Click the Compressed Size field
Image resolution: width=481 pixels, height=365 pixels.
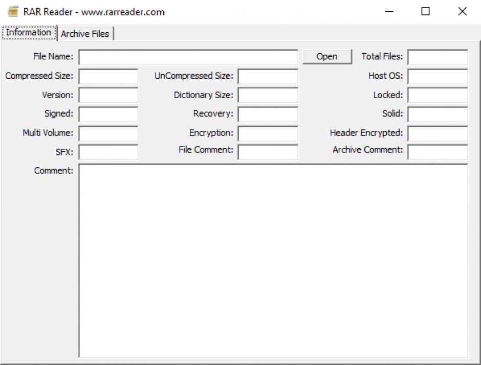(x=108, y=76)
